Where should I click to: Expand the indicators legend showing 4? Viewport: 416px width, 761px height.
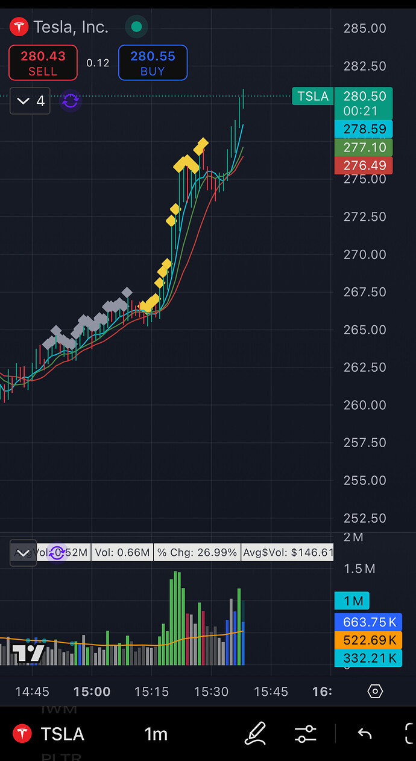pyautogui.click(x=31, y=101)
